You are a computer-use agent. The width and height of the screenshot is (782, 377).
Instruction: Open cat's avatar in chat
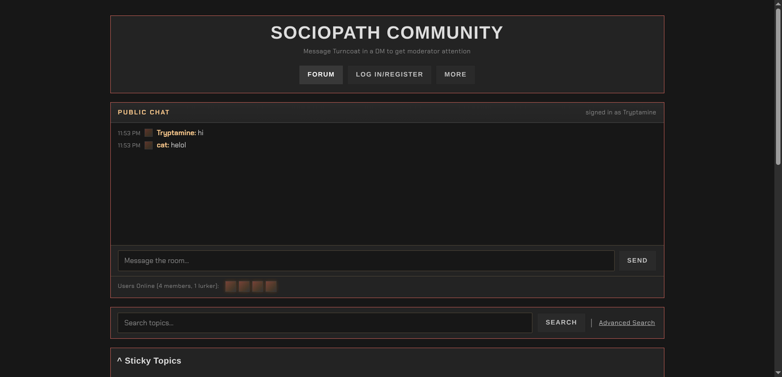point(149,145)
